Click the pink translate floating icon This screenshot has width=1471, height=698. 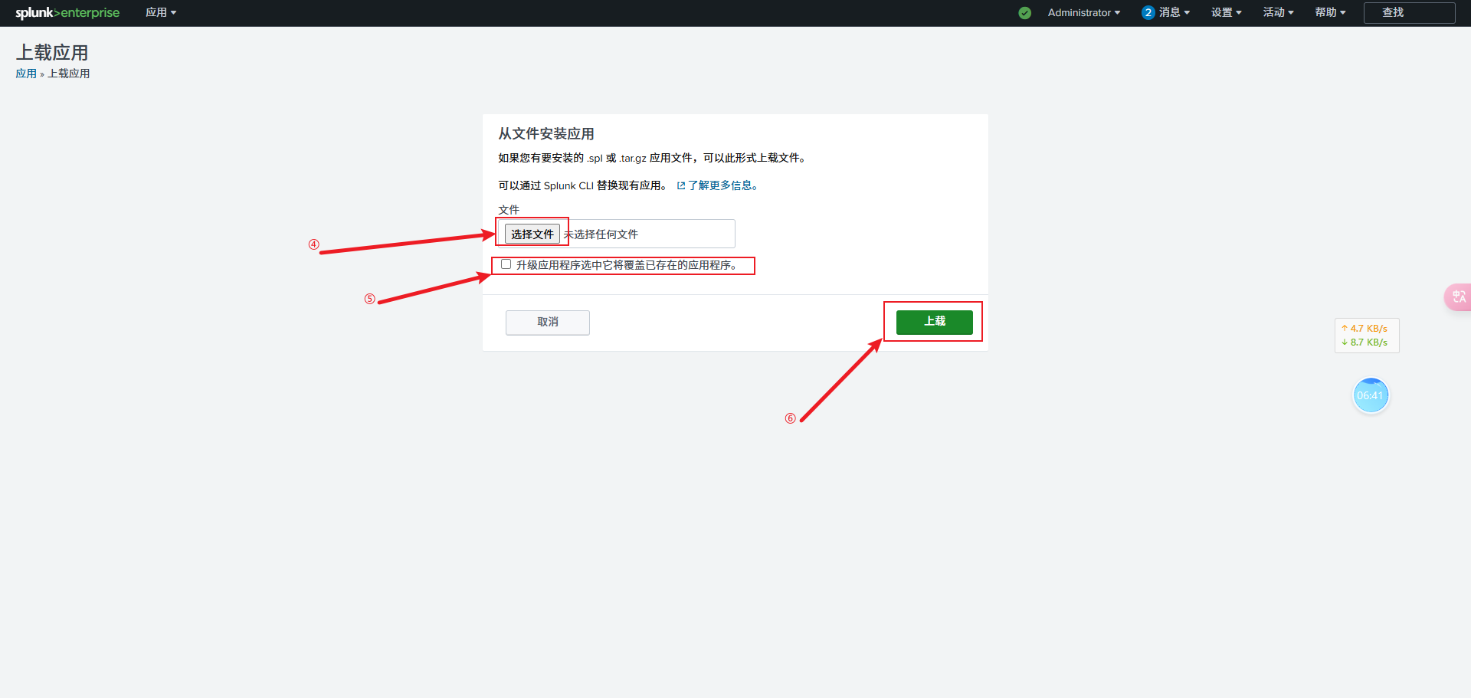click(1458, 297)
